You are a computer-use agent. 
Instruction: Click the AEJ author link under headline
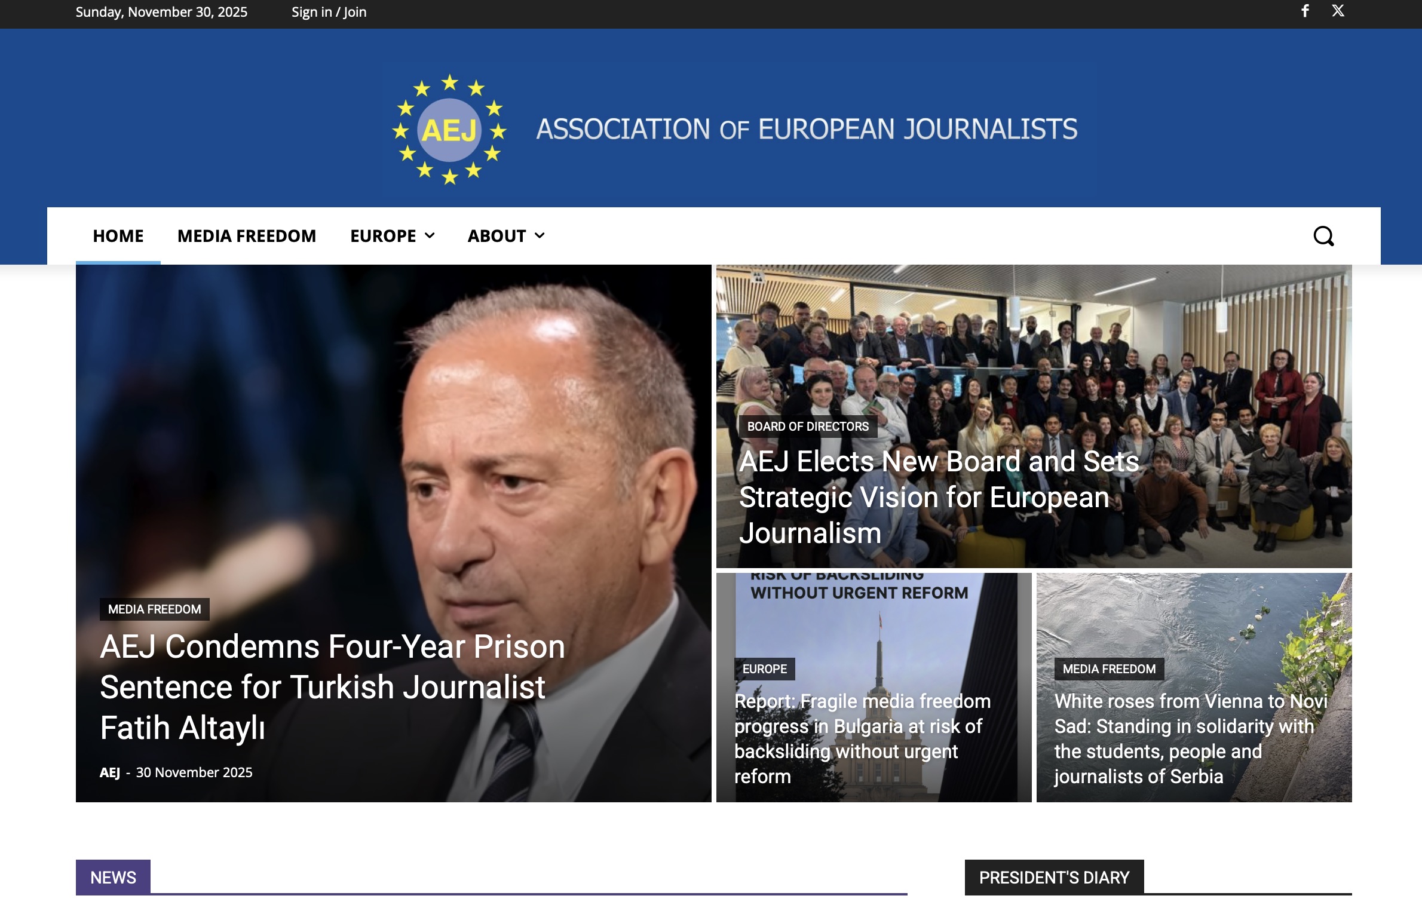point(110,772)
